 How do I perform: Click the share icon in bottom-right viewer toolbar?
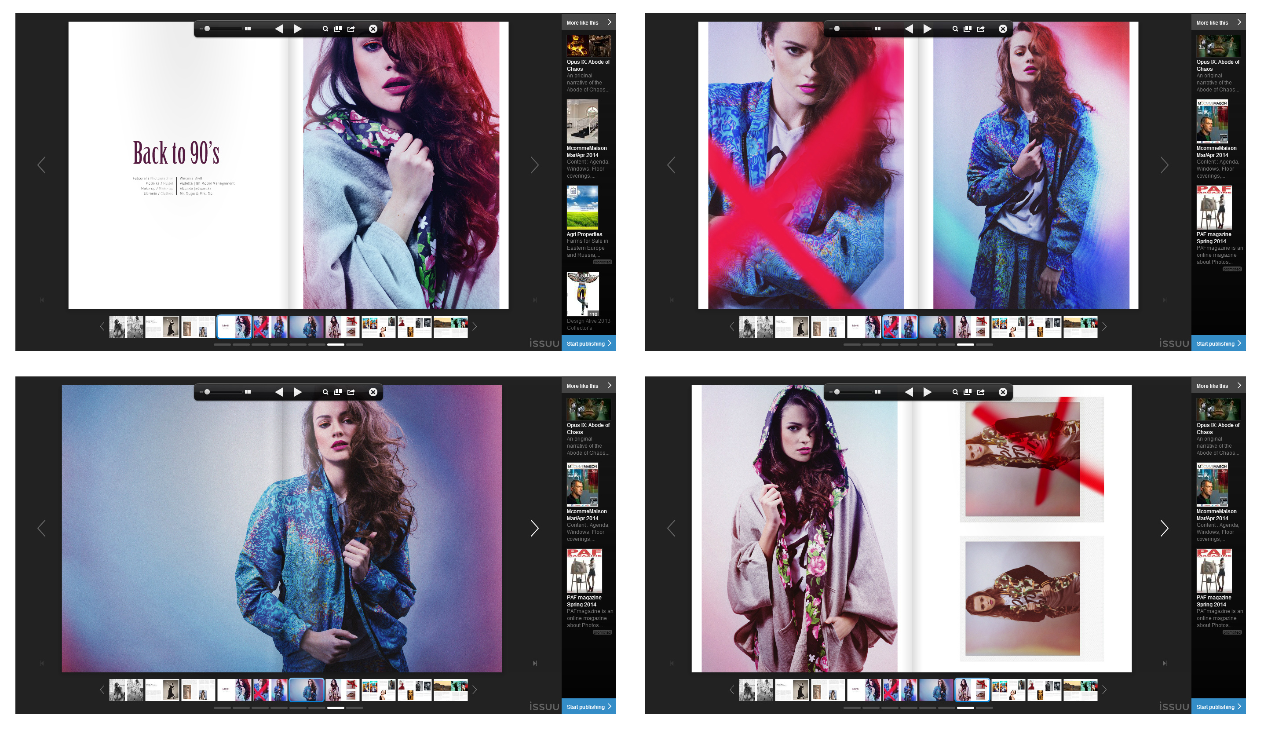pos(981,392)
